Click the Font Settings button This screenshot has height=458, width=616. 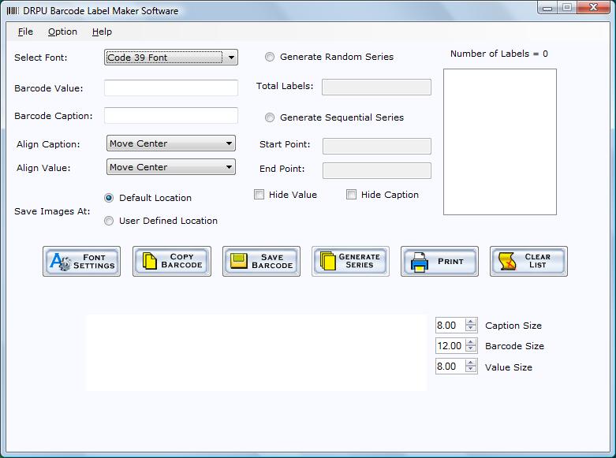point(82,261)
